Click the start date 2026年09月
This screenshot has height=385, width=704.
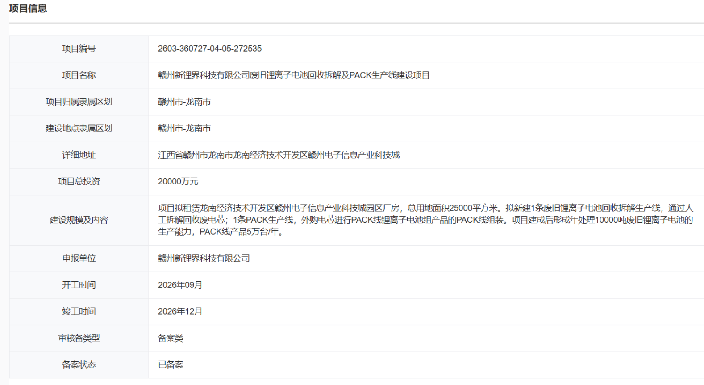coord(180,285)
